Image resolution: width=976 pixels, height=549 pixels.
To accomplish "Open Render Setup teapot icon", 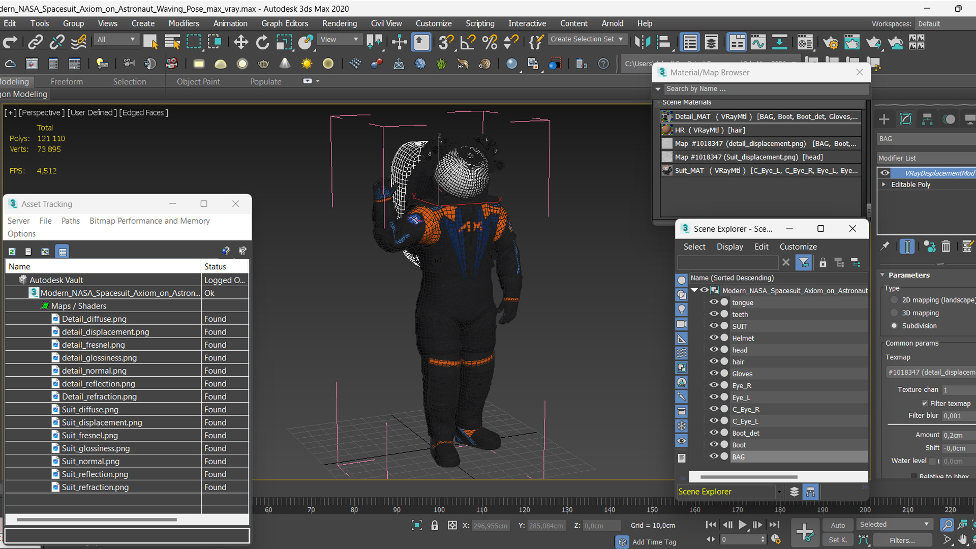I will click(x=830, y=42).
